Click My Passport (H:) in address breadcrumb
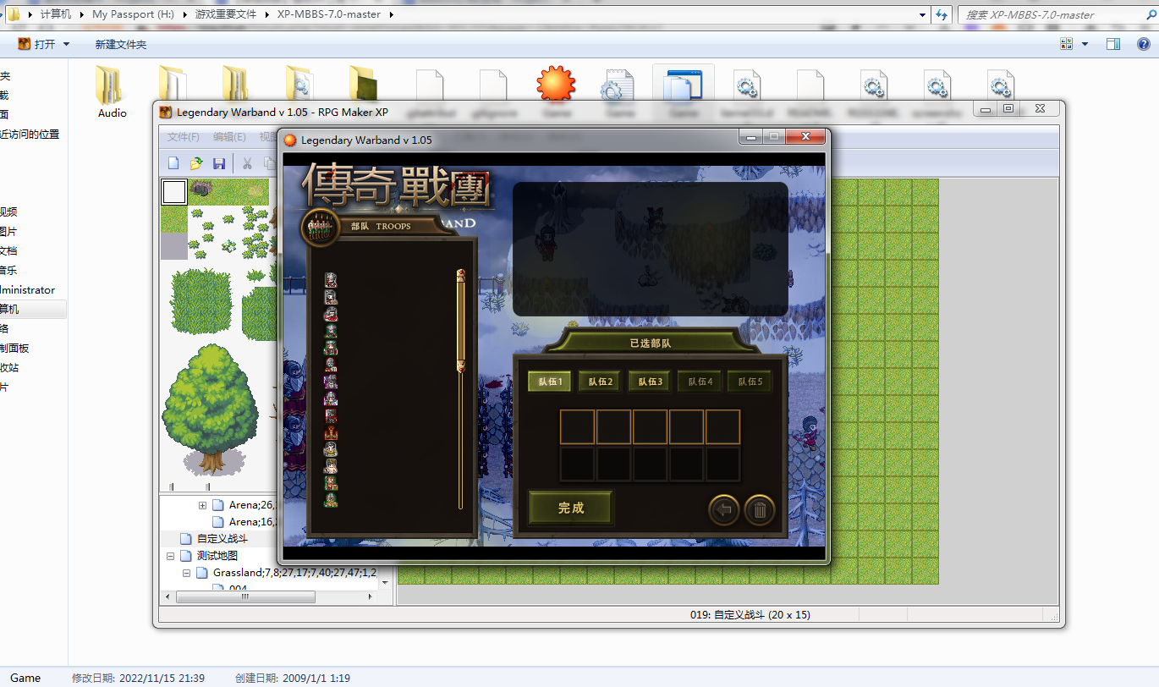Image resolution: width=1159 pixels, height=687 pixels. pos(134,14)
